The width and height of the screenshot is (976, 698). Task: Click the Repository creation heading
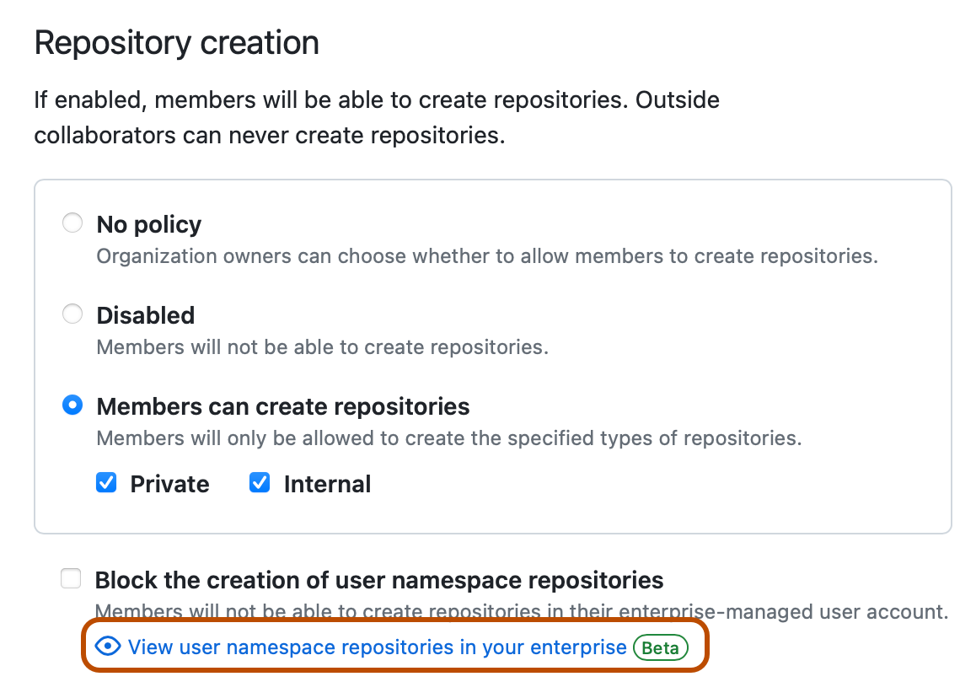[x=175, y=42]
